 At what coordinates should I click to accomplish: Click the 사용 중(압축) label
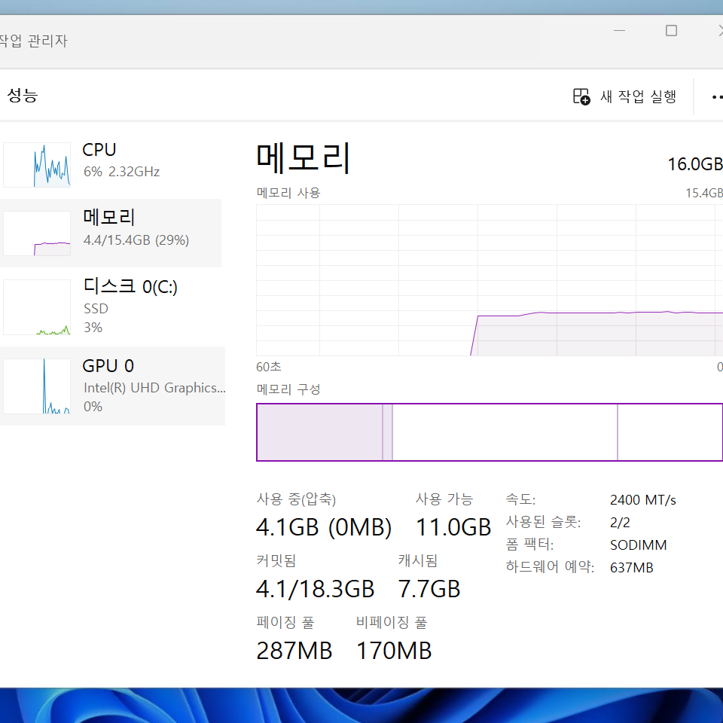pyautogui.click(x=296, y=499)
